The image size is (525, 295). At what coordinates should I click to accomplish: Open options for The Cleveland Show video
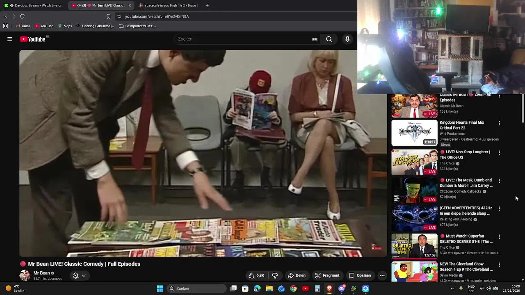pos(499,265)
